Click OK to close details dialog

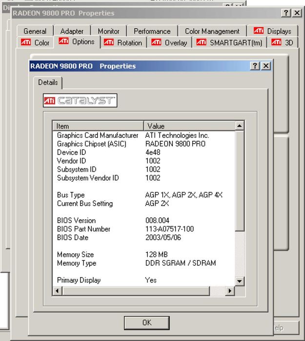click(147, 322)
